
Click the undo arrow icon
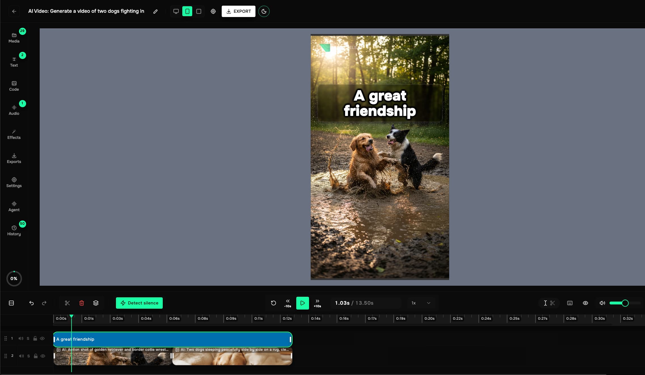click(31, 303)
